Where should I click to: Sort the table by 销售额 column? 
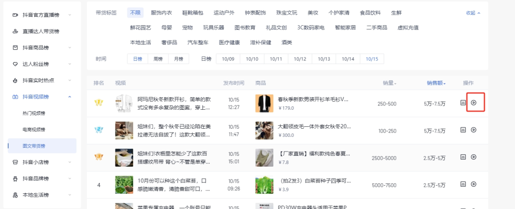pos(436,83)
